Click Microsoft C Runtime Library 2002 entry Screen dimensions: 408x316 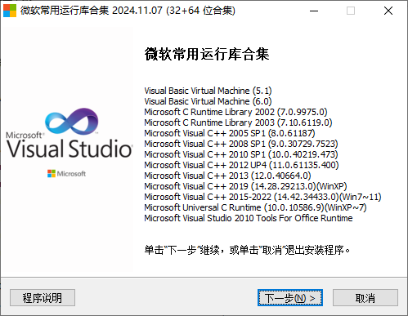click(235, 112)
